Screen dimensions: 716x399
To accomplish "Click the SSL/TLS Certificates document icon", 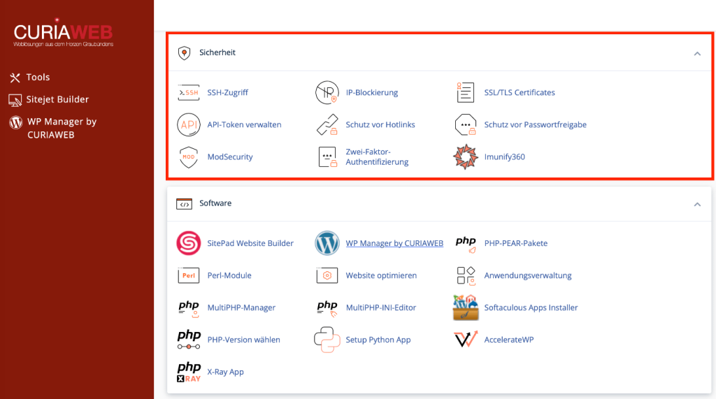I will [x=465, y=93].
